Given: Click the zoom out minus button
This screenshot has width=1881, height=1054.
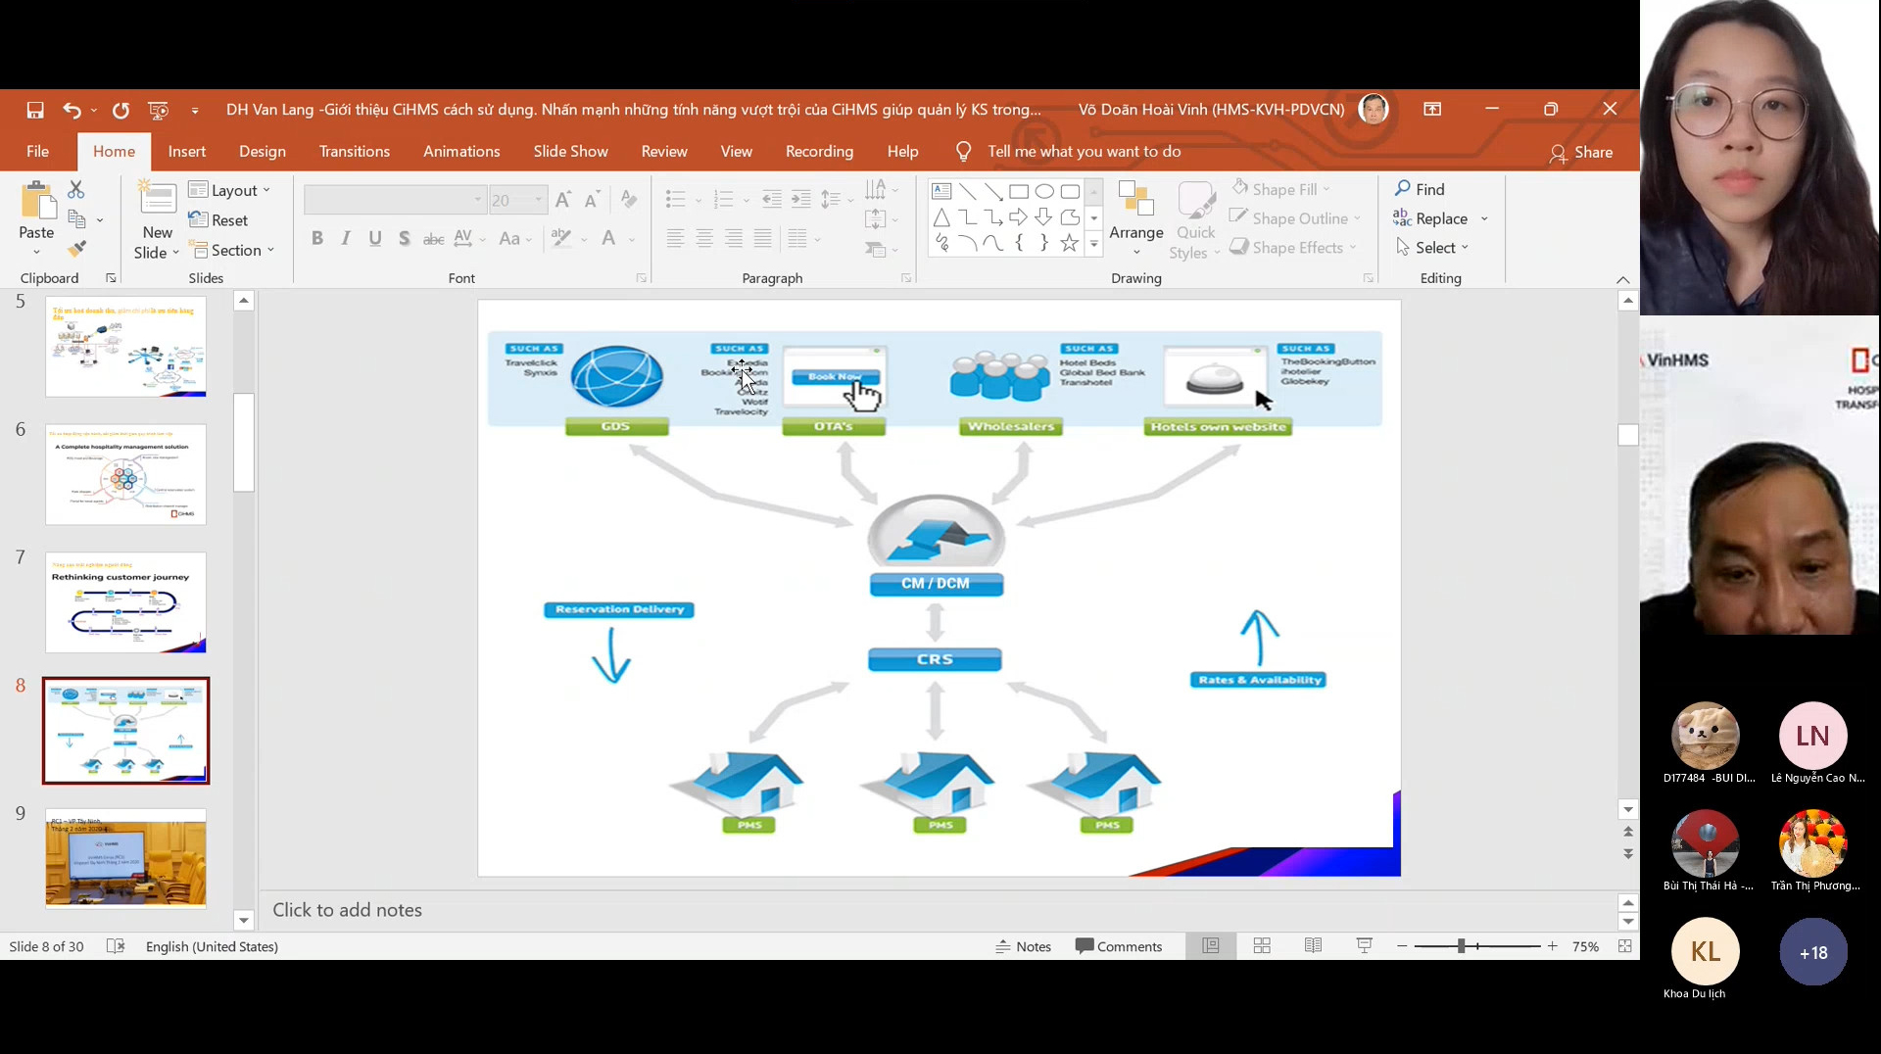Looking at the screenshot, I should (1402, 946).
